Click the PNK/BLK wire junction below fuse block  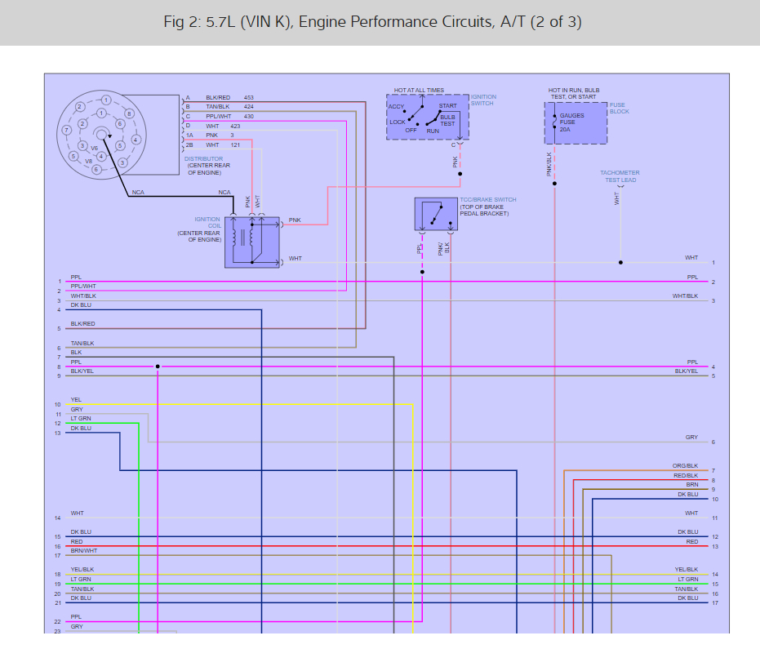pos(554,183)
